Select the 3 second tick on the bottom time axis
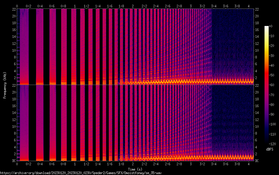The width and height of the screenshot is (279, 175). [191, 163]
